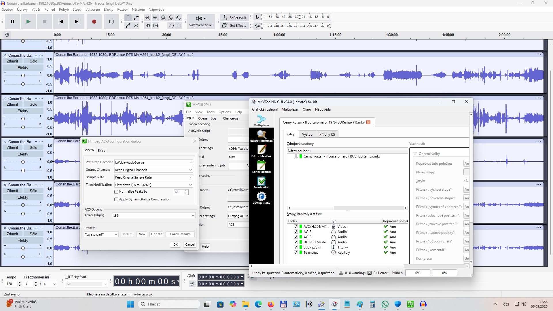Screen dimensions: 553x311
Task: Click the green Play button
Action: (x=28, y=22)
